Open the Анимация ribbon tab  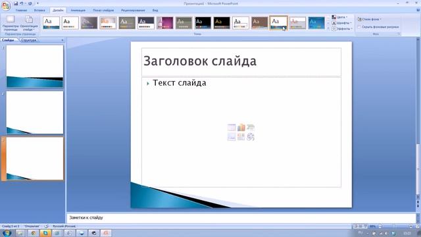[x=78, y=11]
